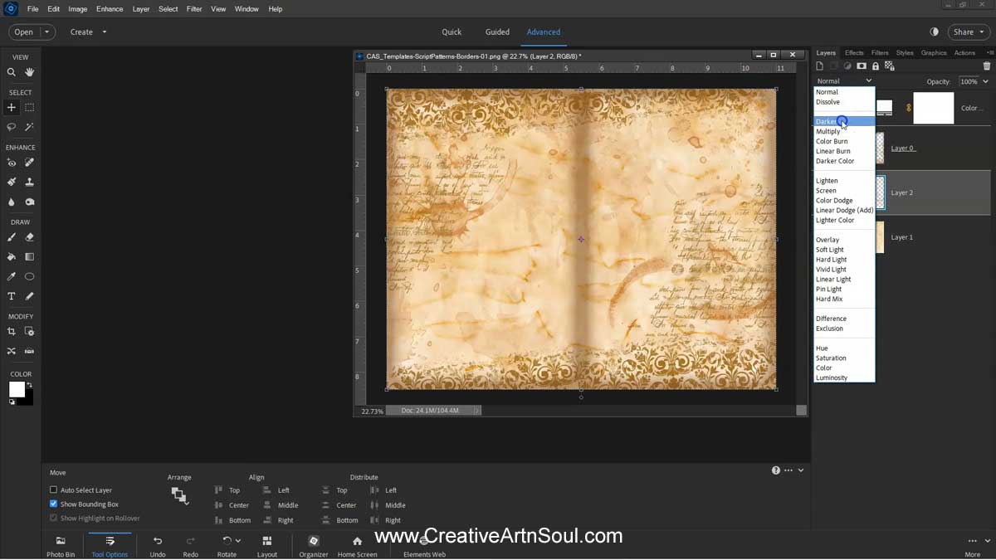This screenshot has width=996, height=560.
Task: Toggle the Lock layer icon
Action: [x=876, y=66]
